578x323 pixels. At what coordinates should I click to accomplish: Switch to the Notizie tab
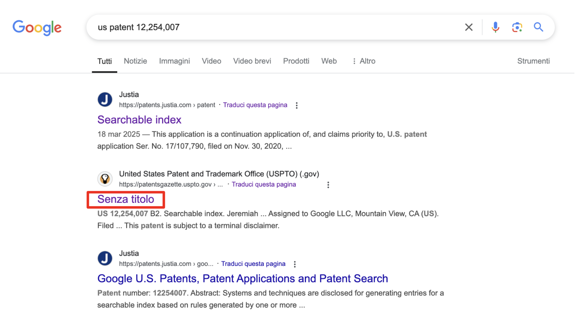[x=135, y=61]
